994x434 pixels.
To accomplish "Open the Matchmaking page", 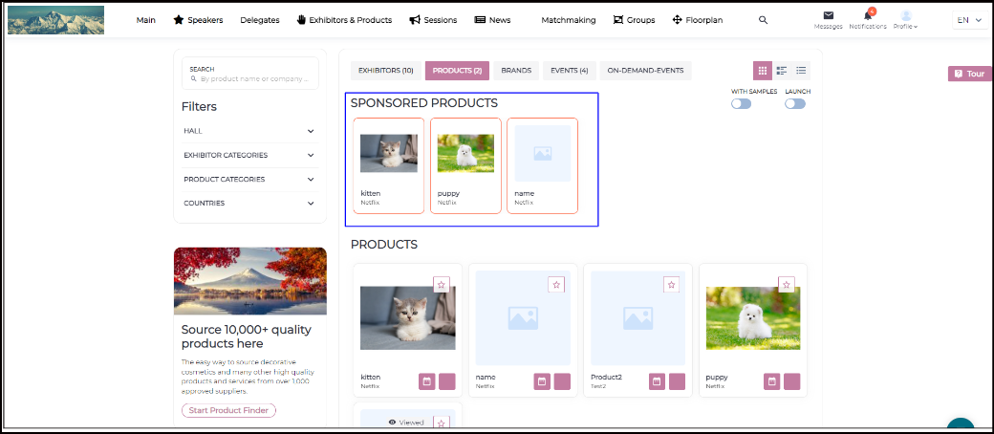I will [568, 20].
